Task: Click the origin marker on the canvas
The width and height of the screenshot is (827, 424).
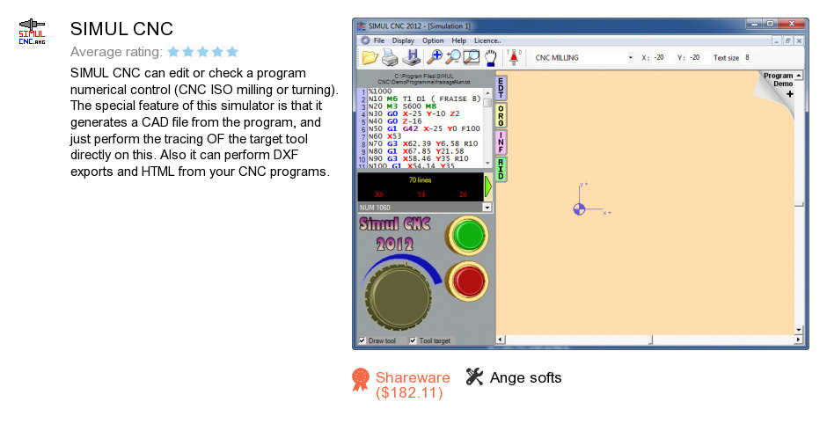Action: tap(579, 209)
